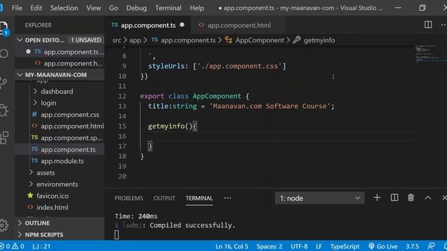This screenshot has height=251, width=447.
Task: Click the favicon.ico star icon
Action: pyautogui.click(x=30, y=195)
